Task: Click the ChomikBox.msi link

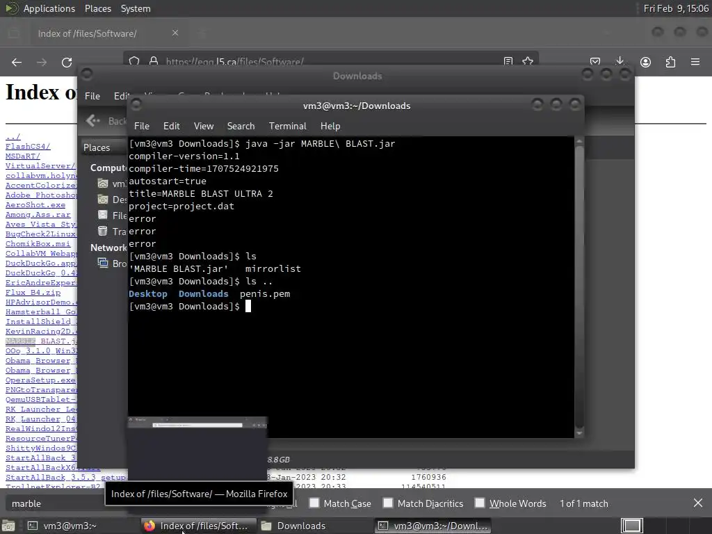Action: [38, 244]
